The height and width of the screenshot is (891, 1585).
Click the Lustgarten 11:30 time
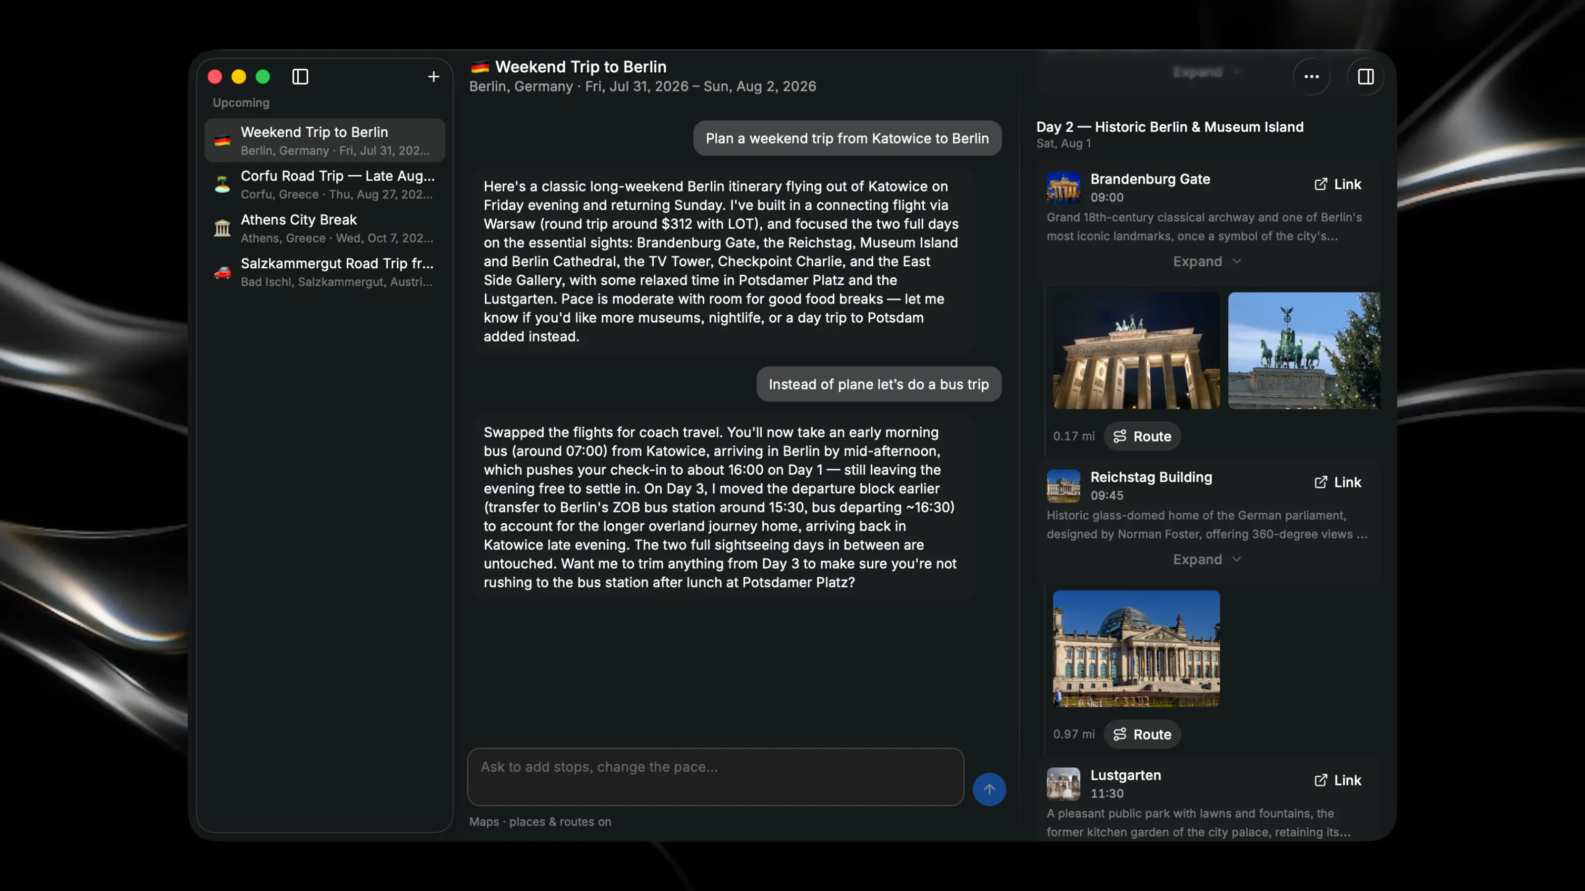(x=1107, y=793)
